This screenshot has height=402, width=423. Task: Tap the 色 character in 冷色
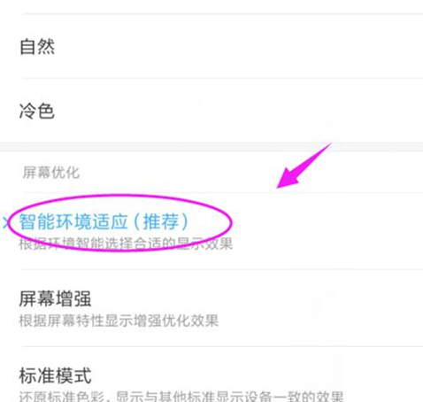pos(46,111)
